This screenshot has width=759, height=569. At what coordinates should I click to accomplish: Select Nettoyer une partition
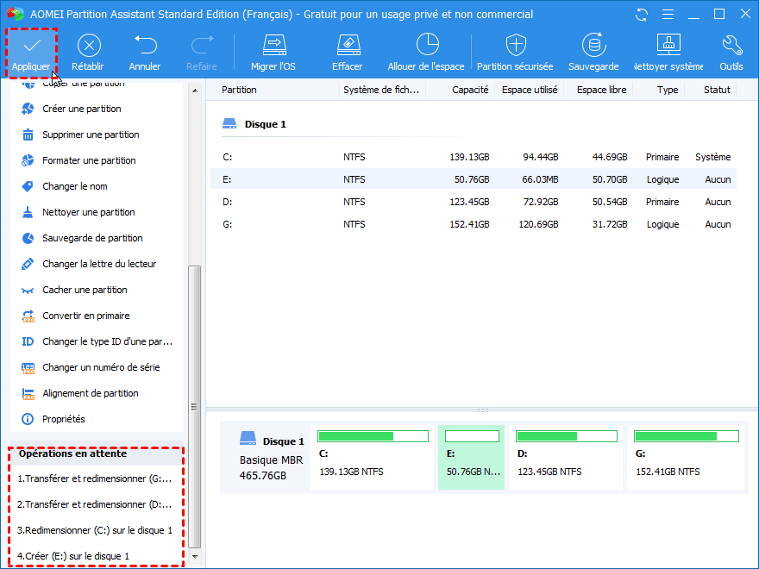point(89,212)
